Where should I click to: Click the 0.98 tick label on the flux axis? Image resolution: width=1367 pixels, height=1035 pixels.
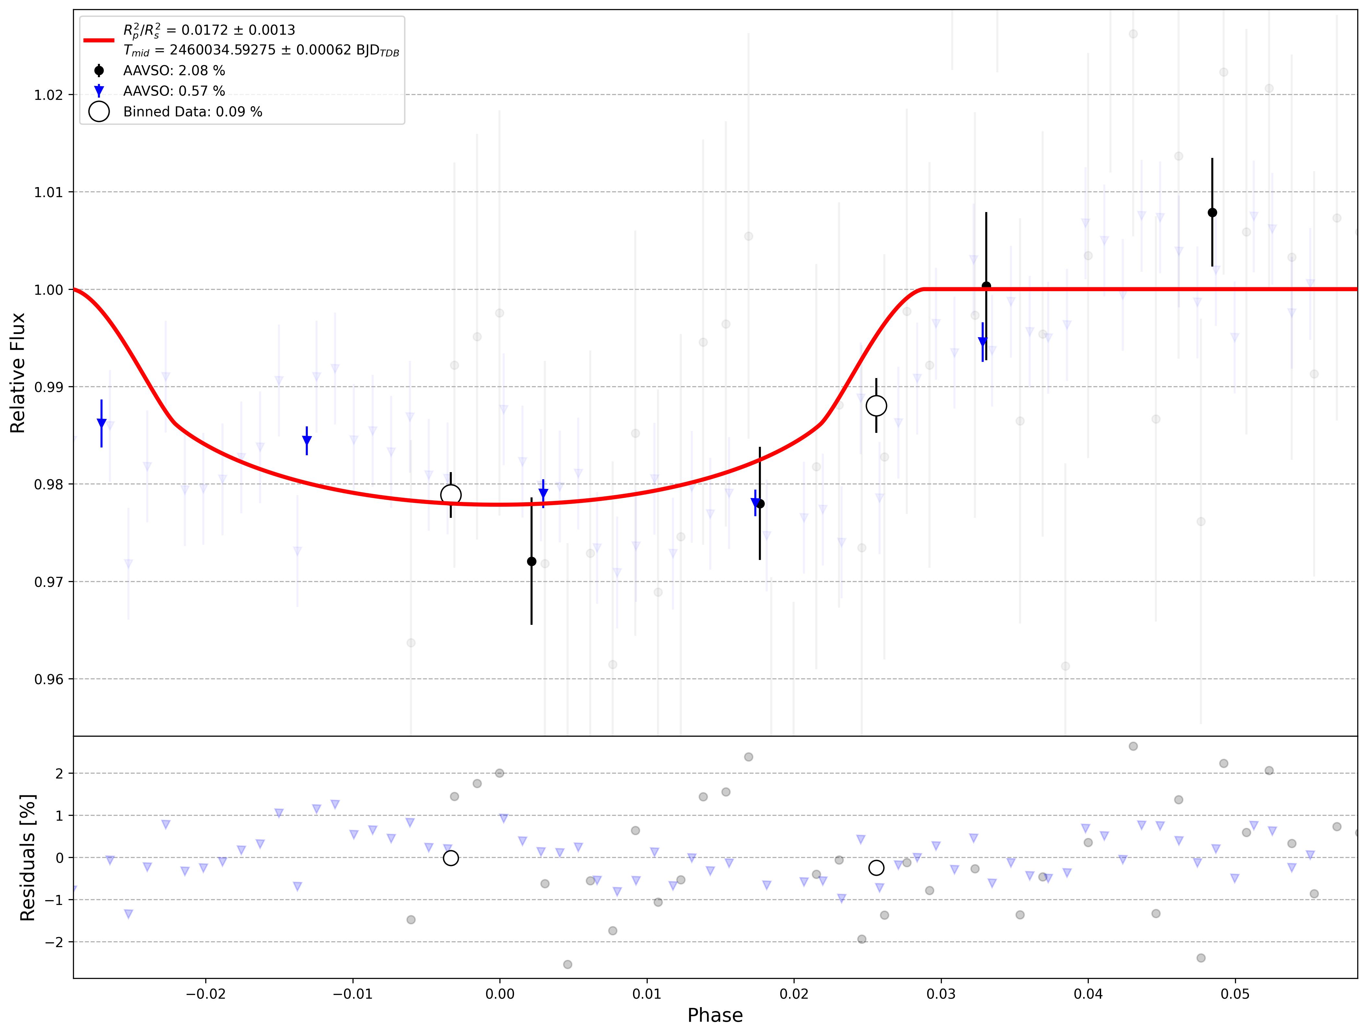point(49,484)
